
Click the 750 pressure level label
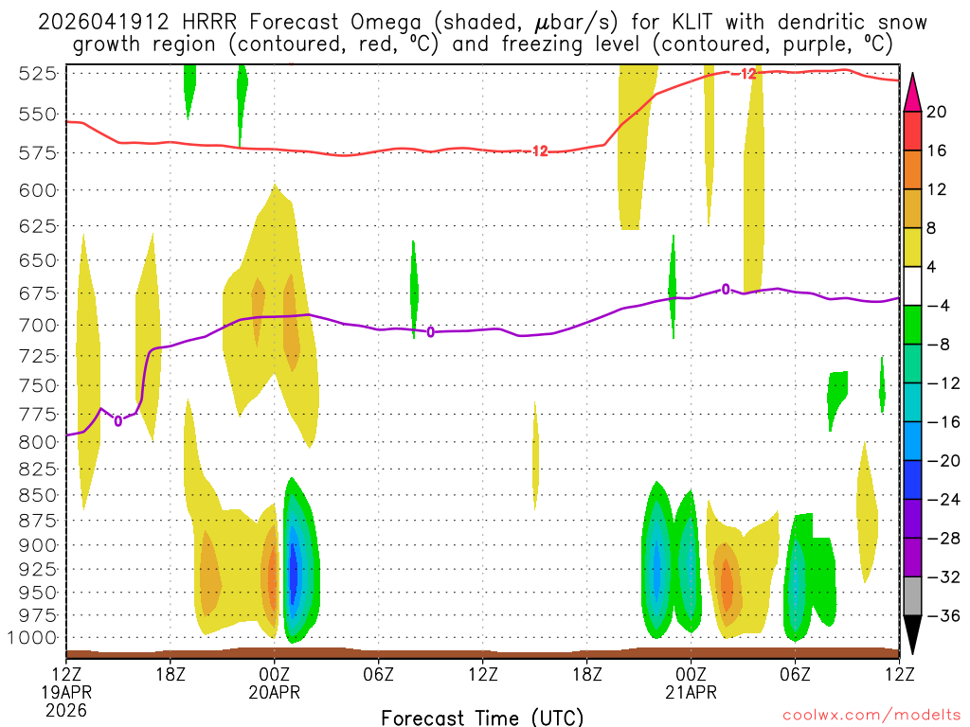click(x=38, y=386)
